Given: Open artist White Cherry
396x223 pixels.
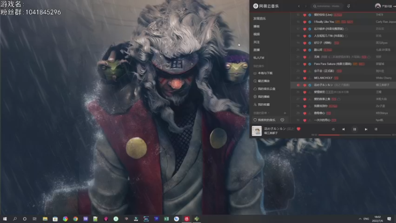Looking at the screenshot, I should click(x=384, y=78).
